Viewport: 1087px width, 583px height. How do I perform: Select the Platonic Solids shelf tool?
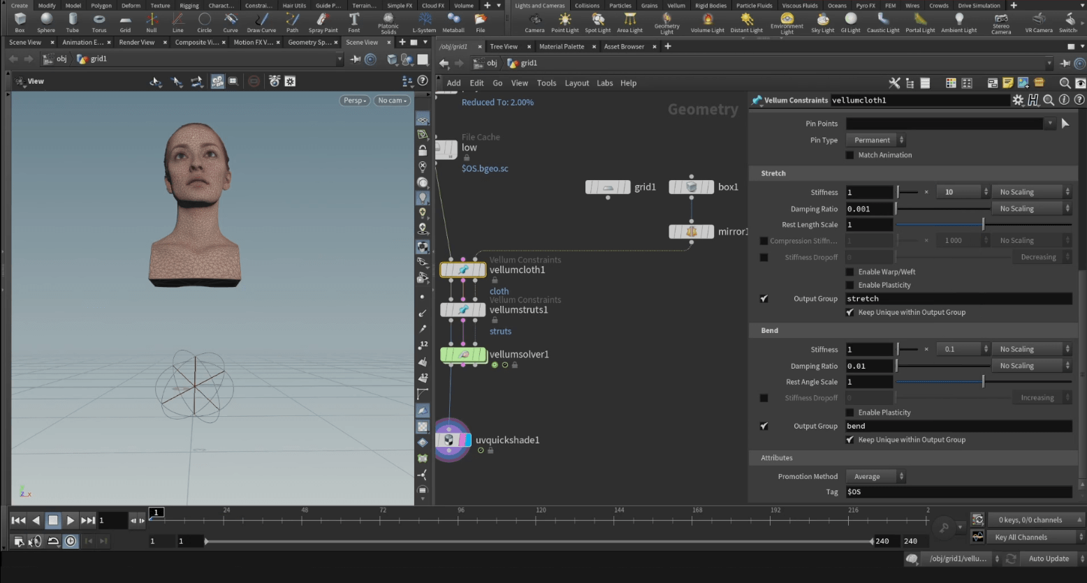(388, 21)
